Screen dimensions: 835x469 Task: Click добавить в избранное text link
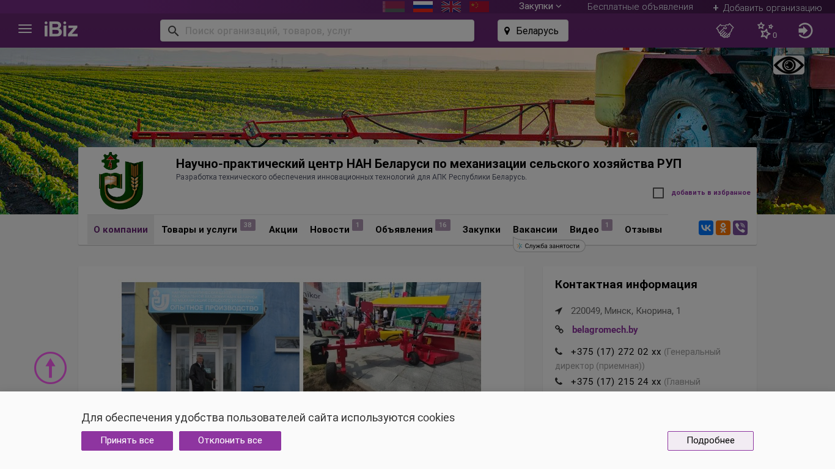[711, 193]
